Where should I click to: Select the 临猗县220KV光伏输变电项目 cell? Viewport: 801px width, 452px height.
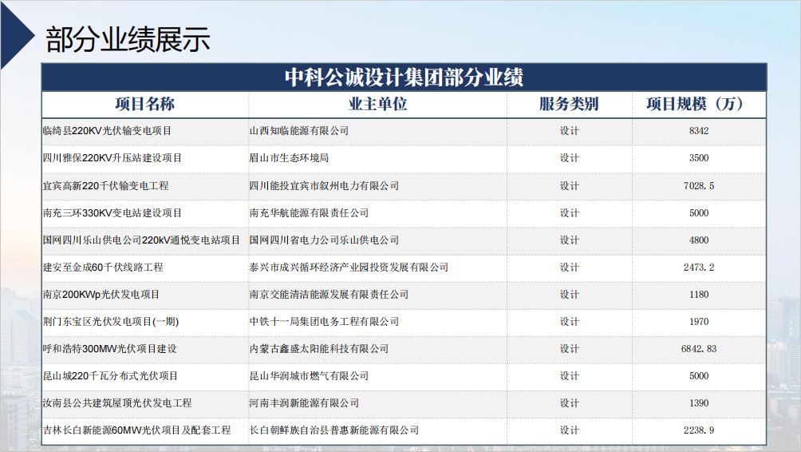tap(107, 131)
